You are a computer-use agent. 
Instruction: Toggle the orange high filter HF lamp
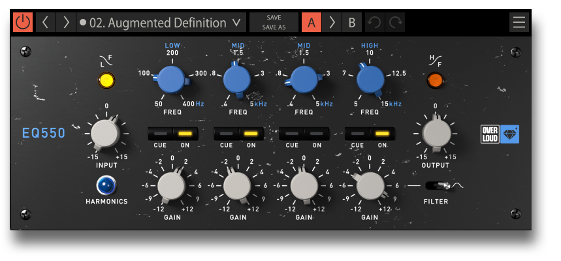[x=435, y=80]
